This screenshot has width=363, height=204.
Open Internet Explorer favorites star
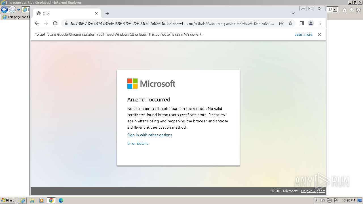[x=351, y=10]
